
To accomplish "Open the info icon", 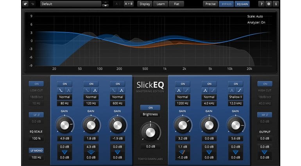I will coord(276,4).
